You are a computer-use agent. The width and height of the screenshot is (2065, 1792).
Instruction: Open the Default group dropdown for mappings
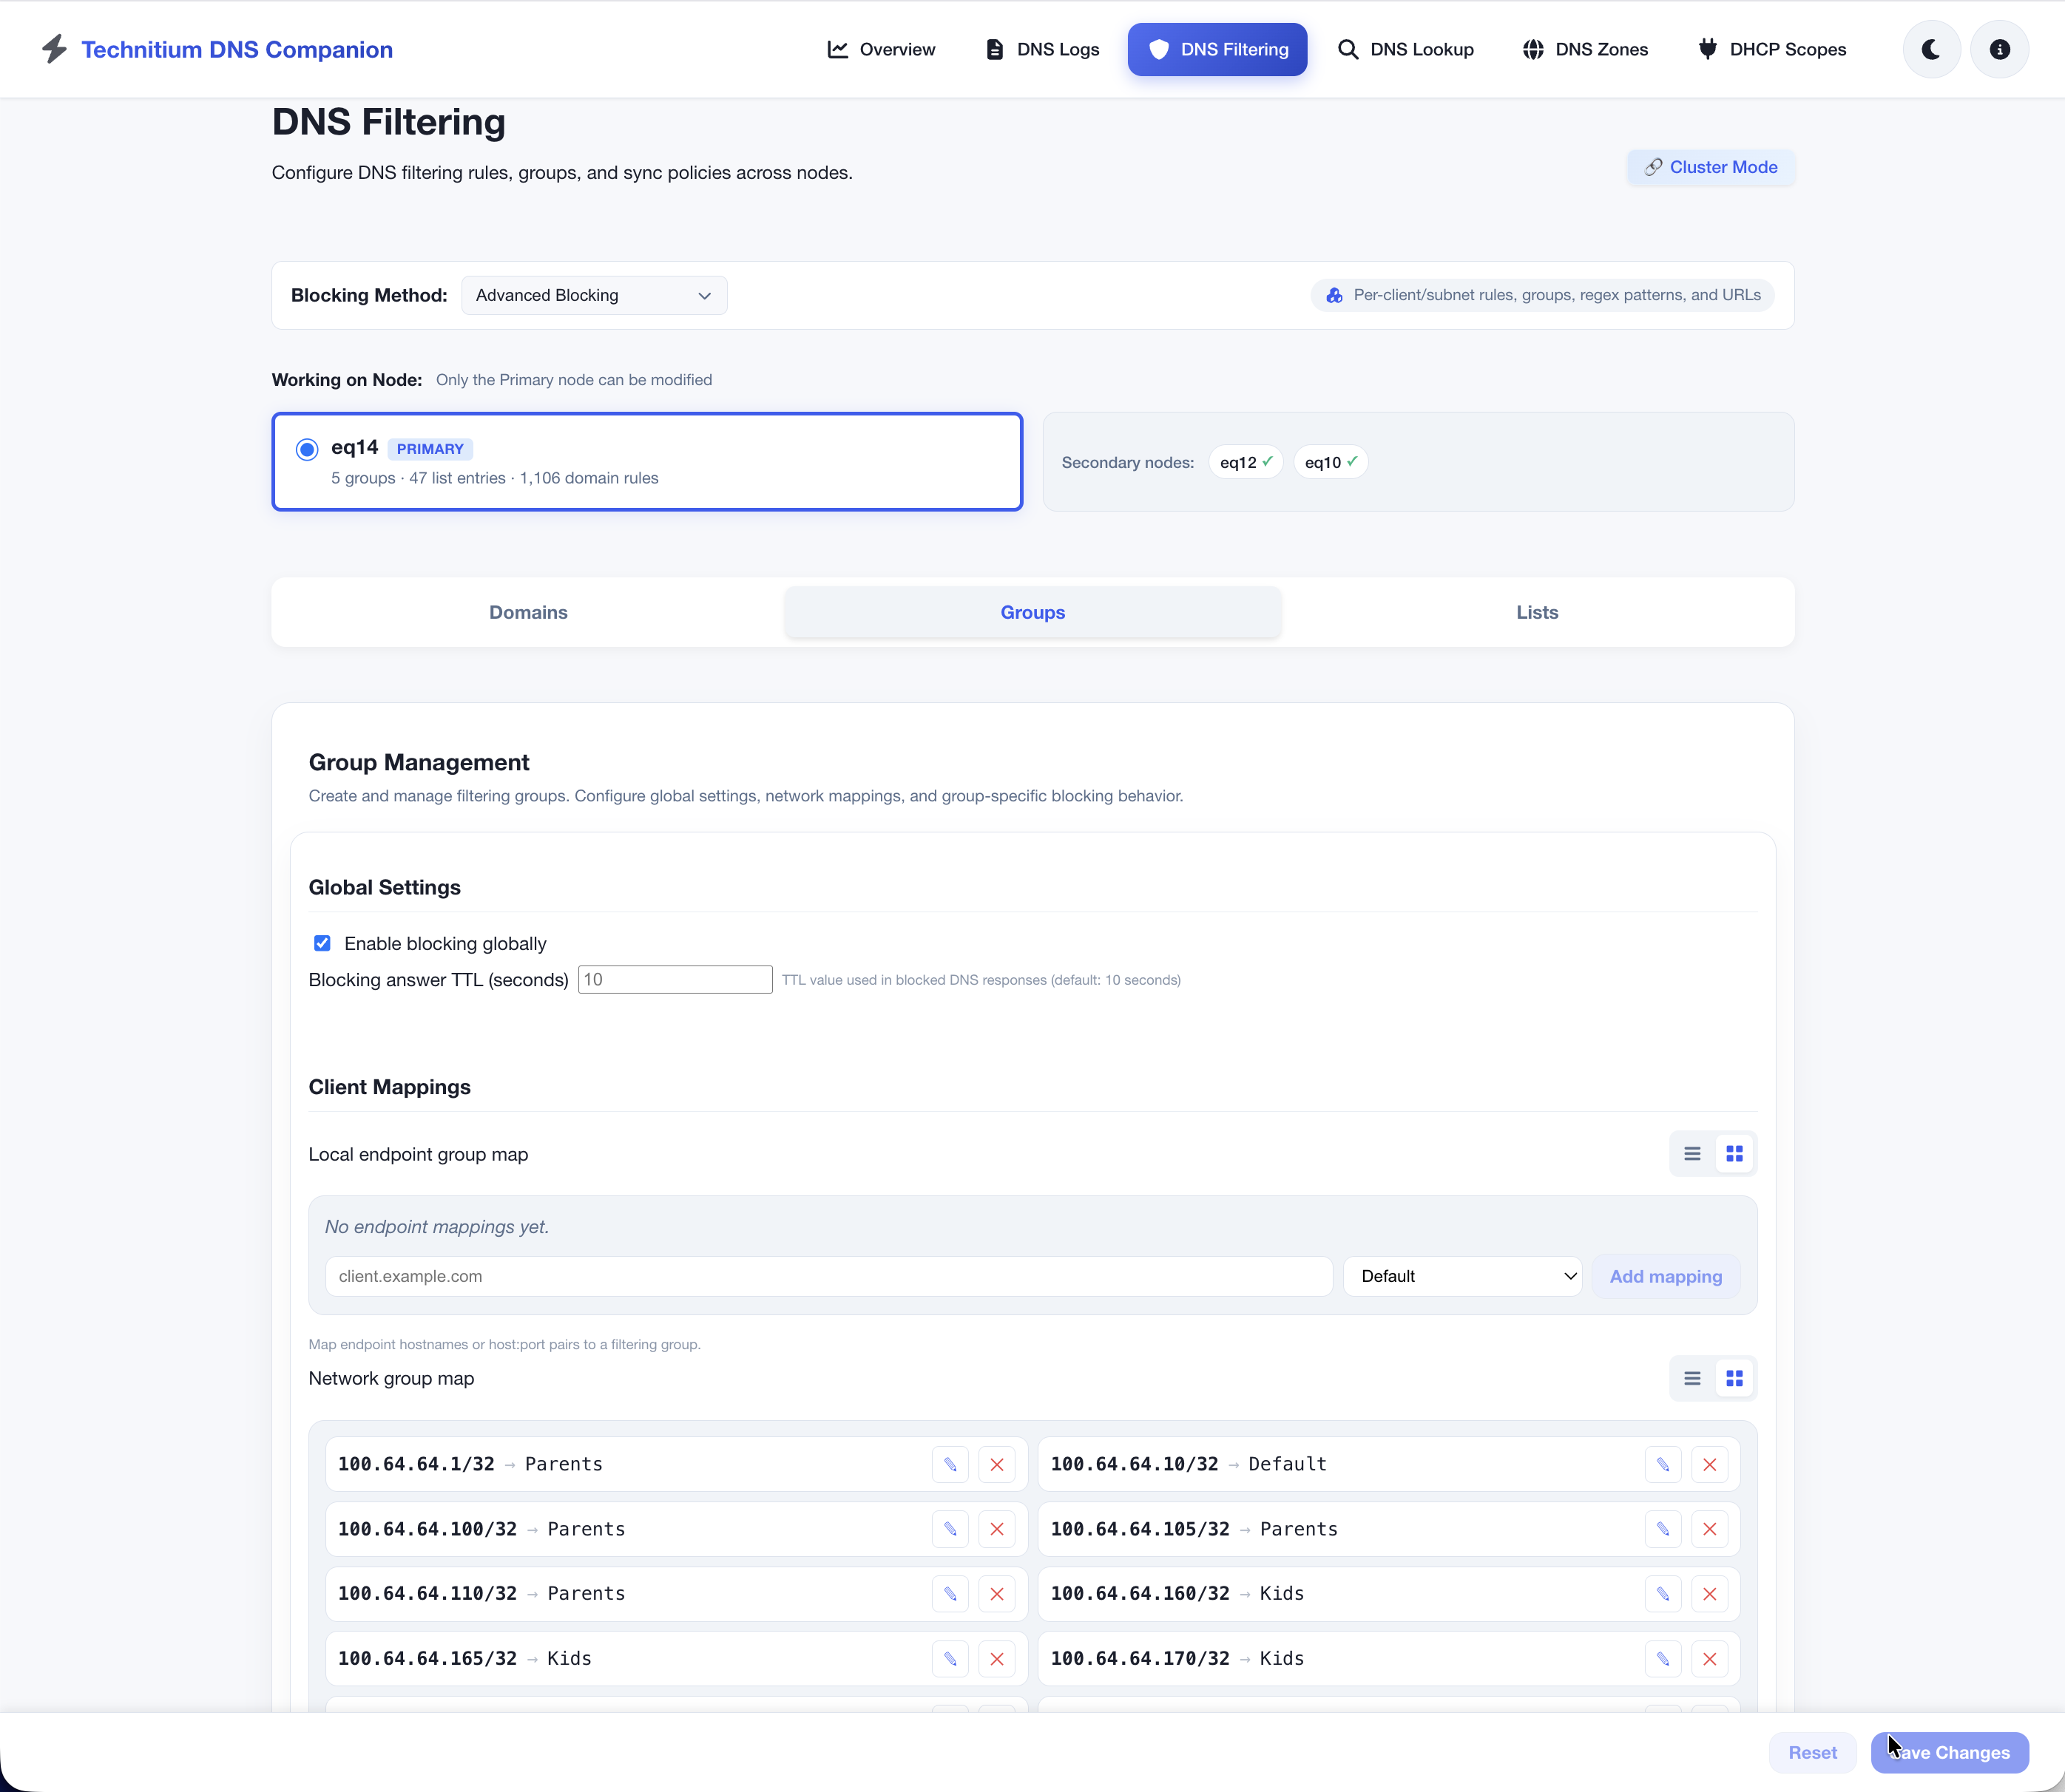(x=1463, y=1275)
